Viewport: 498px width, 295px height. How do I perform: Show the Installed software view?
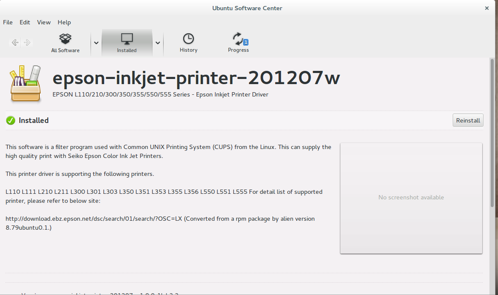point(127,43)
